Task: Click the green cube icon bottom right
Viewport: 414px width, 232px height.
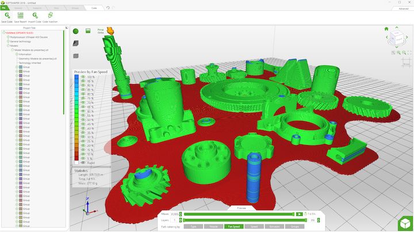Action: (404, 223)
